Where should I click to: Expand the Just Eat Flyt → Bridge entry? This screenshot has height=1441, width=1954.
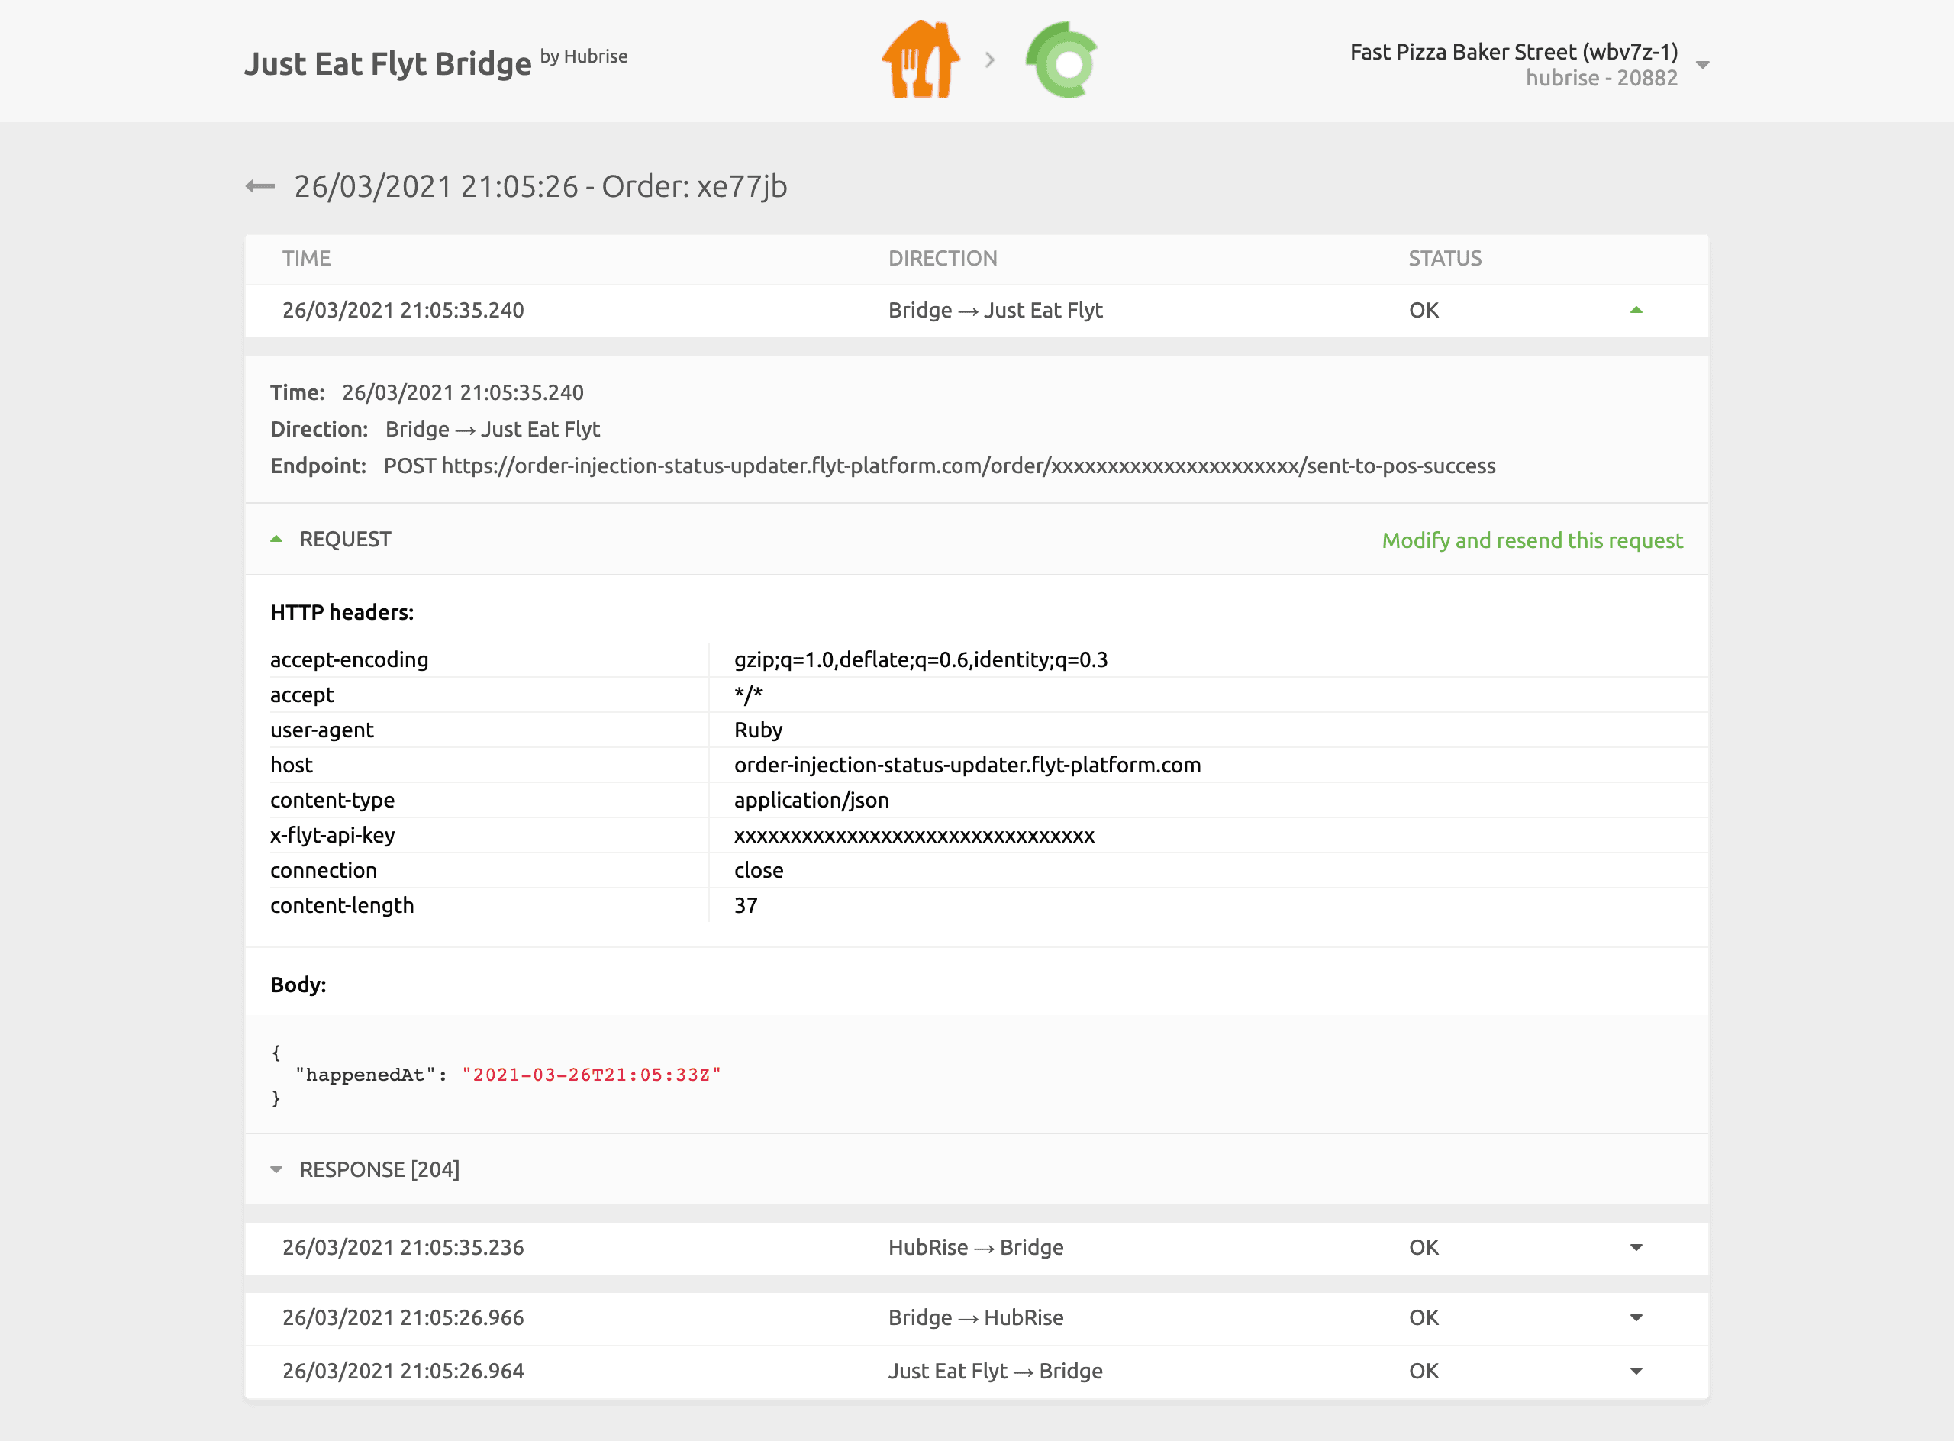point(1638,1372)
